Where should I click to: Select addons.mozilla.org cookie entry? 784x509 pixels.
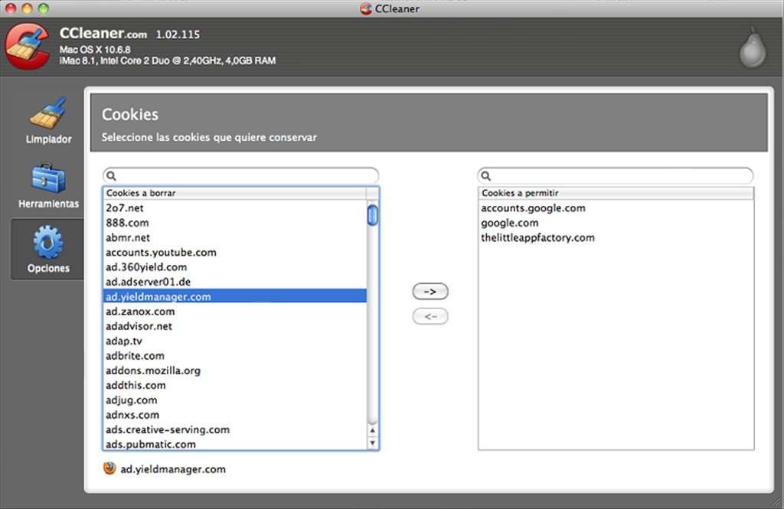pos(153,370)
